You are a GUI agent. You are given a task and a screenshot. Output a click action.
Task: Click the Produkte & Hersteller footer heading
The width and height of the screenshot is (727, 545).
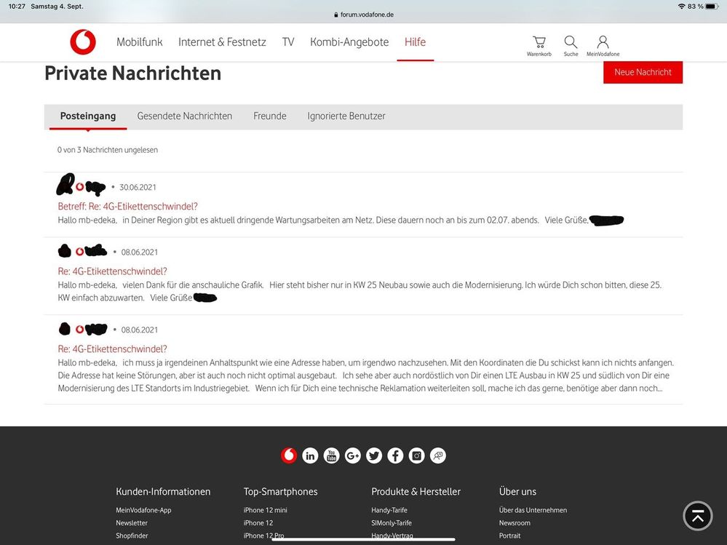click(416, 492)
